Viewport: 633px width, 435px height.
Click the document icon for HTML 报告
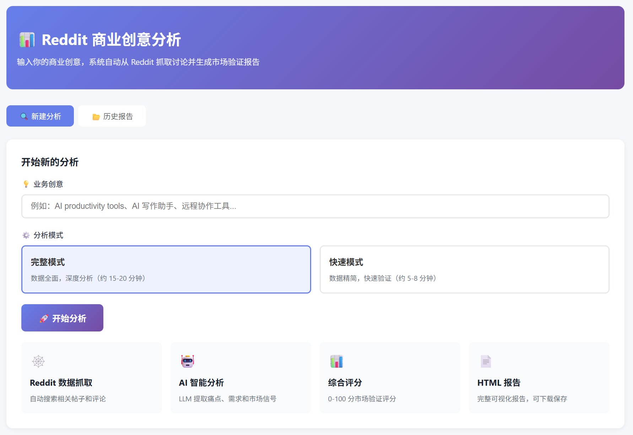click(x=486, y=361)
